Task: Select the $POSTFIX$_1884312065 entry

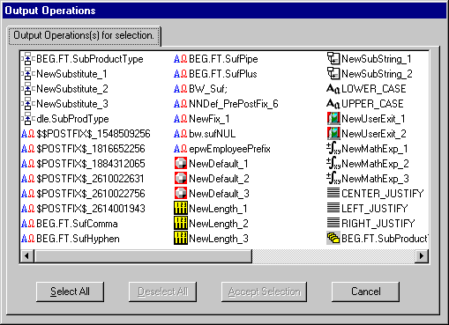Action: click(x=91, y=164)
